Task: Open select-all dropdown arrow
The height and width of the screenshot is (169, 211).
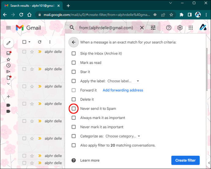Action: point(29,42)
